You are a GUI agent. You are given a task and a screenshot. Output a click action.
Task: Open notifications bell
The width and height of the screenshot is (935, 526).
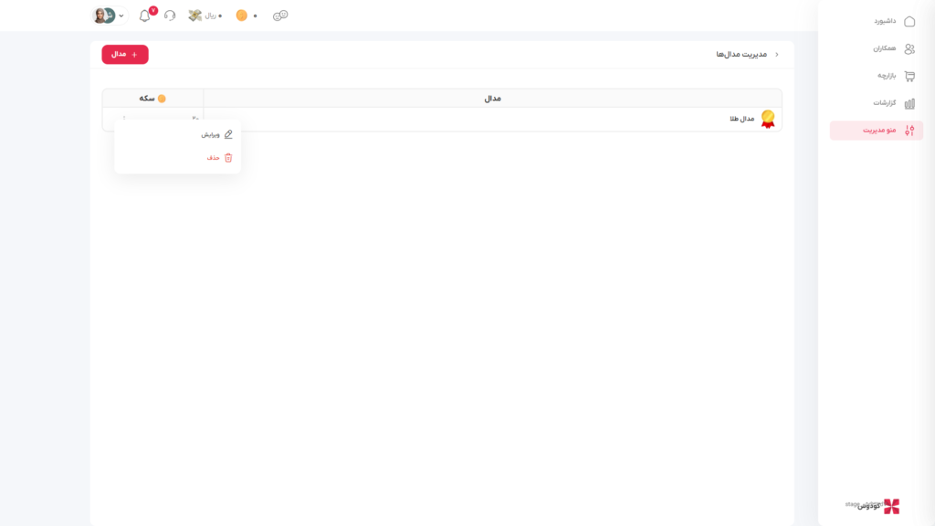pyautogui.click(x=144, y=16)
